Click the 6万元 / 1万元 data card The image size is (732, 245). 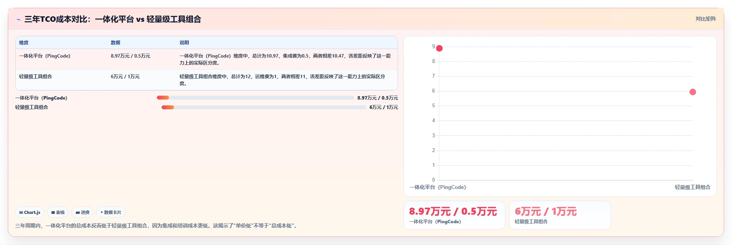tap(560, 215)
